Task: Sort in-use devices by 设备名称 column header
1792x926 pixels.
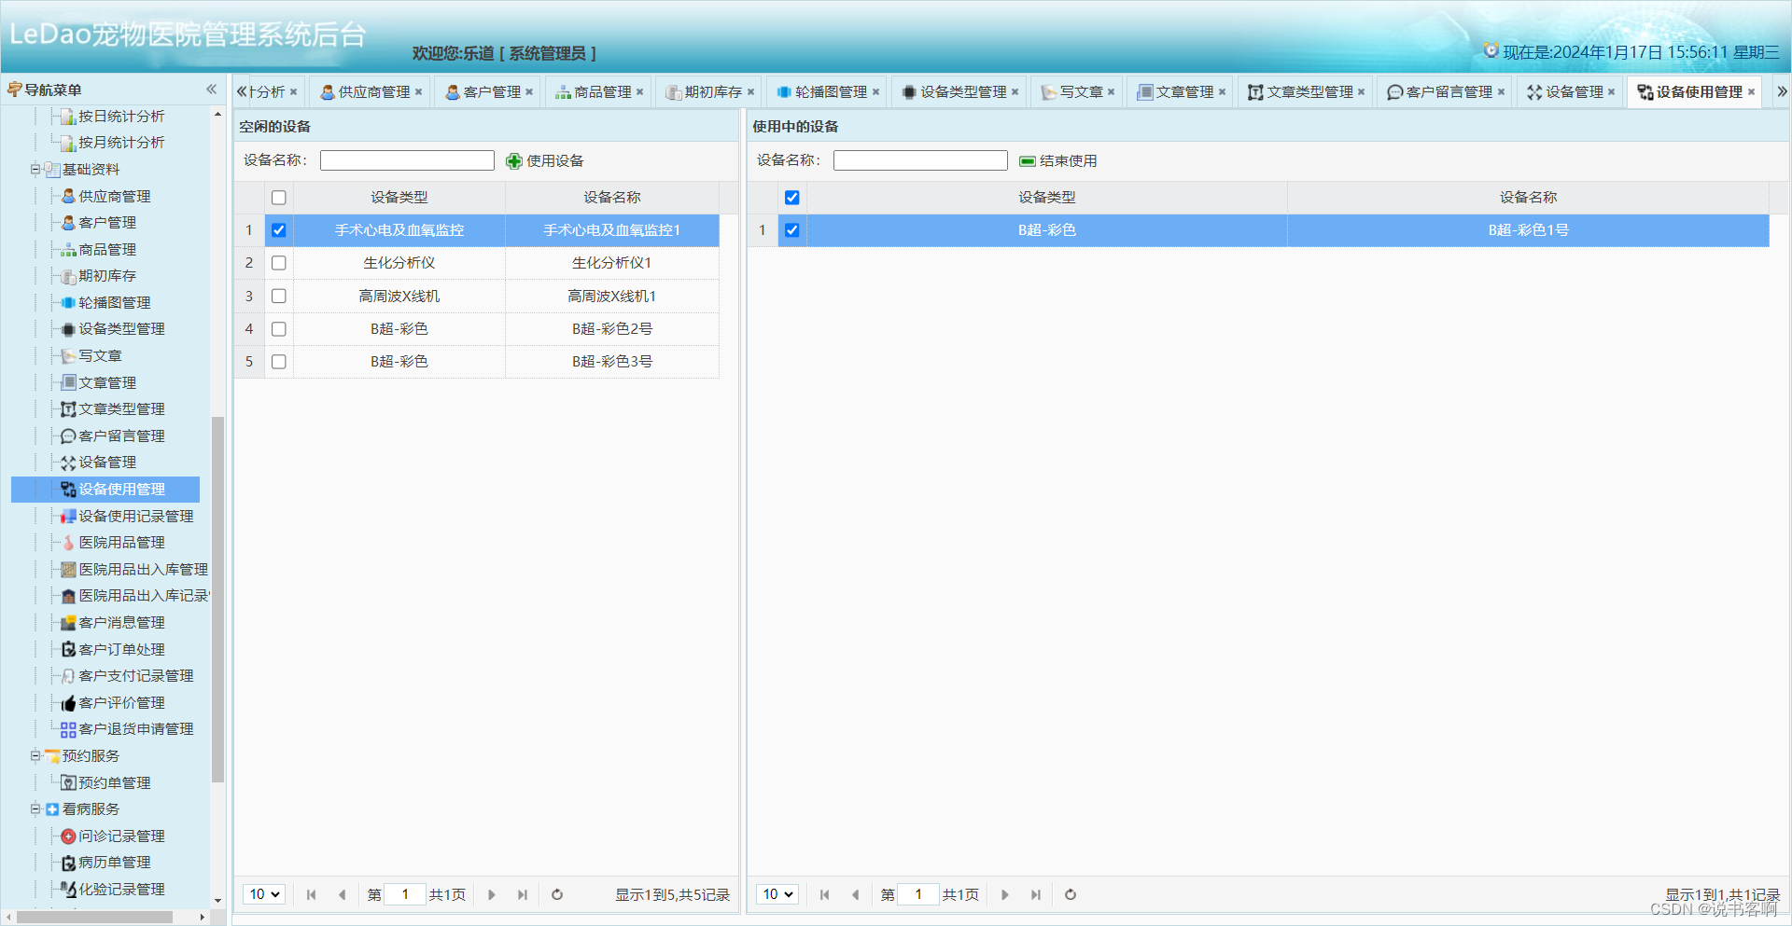Action: tap(1528, 198)
